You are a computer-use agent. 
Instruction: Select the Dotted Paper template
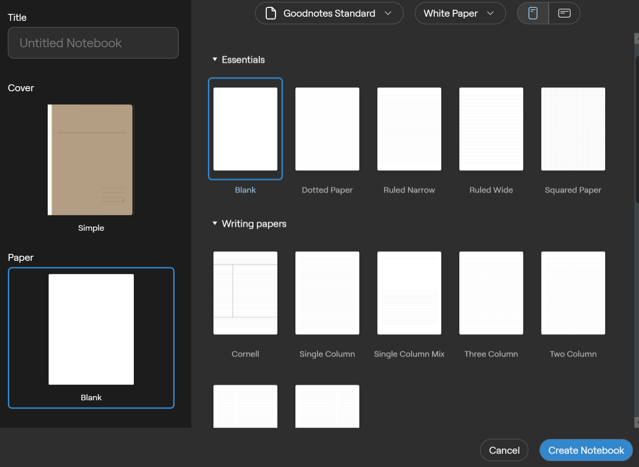coord(327,129)
